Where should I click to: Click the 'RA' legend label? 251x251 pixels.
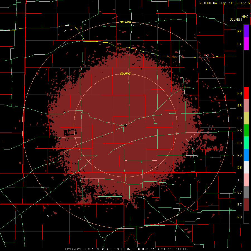pyautogui.click(x=239, y=143)
